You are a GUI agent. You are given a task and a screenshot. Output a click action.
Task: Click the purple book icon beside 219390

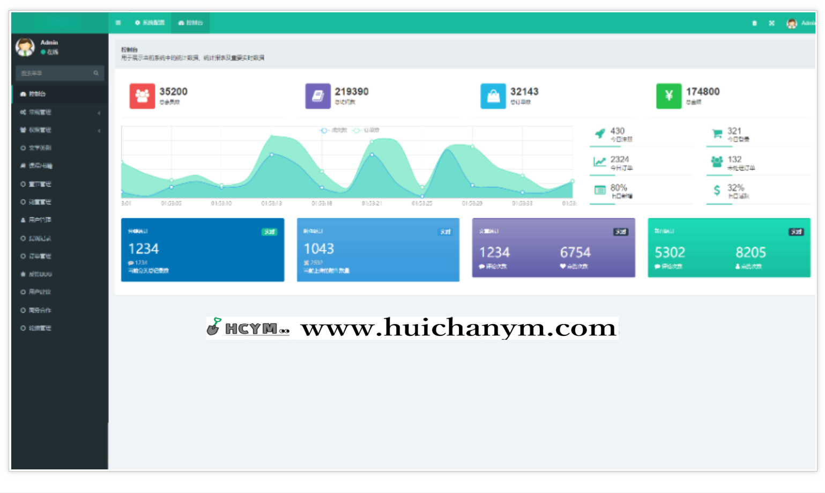[x=318, y=96]
